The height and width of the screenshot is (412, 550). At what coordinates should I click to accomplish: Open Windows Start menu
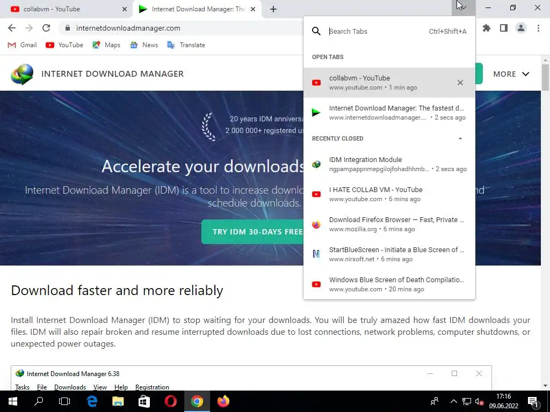[13, 401]
